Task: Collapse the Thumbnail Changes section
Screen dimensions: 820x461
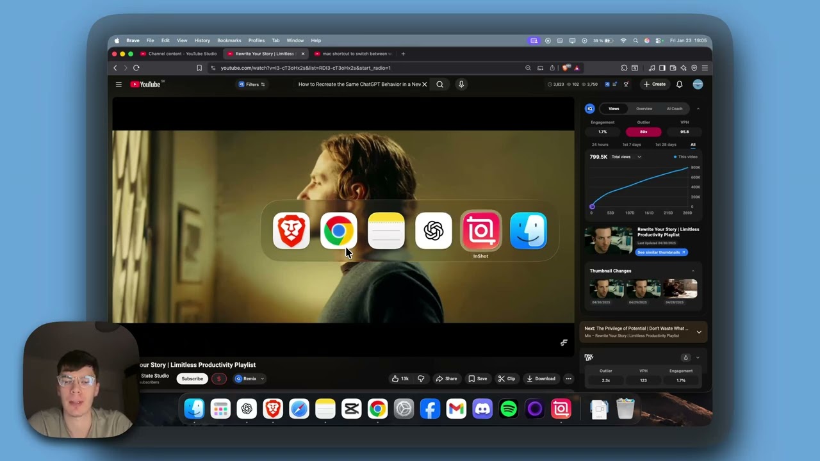Action: point(693,271)
